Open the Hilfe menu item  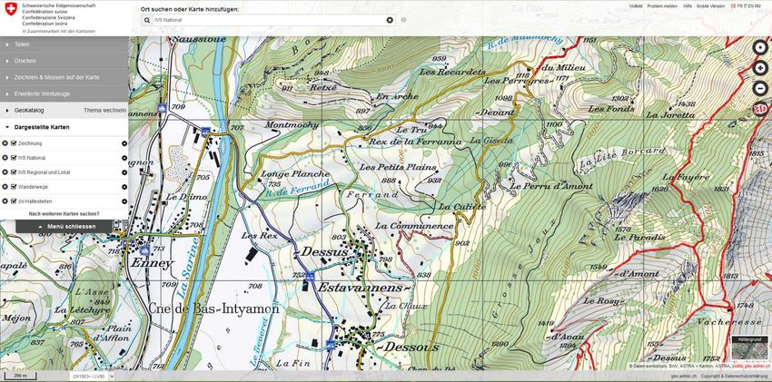pos(688,5)
